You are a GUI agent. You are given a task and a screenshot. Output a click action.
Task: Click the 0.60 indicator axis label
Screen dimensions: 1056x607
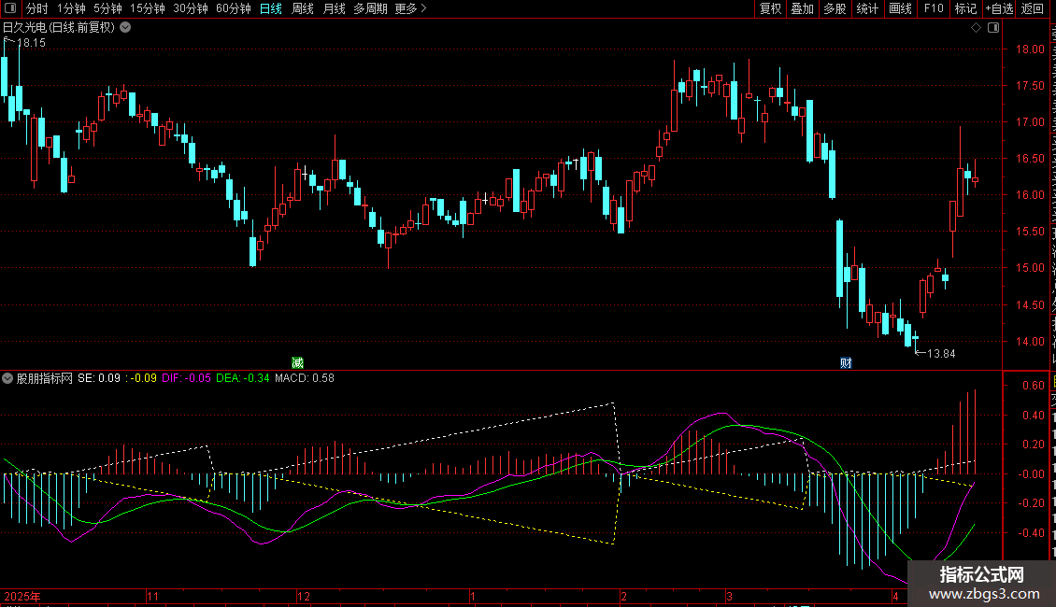(1034, 386)
